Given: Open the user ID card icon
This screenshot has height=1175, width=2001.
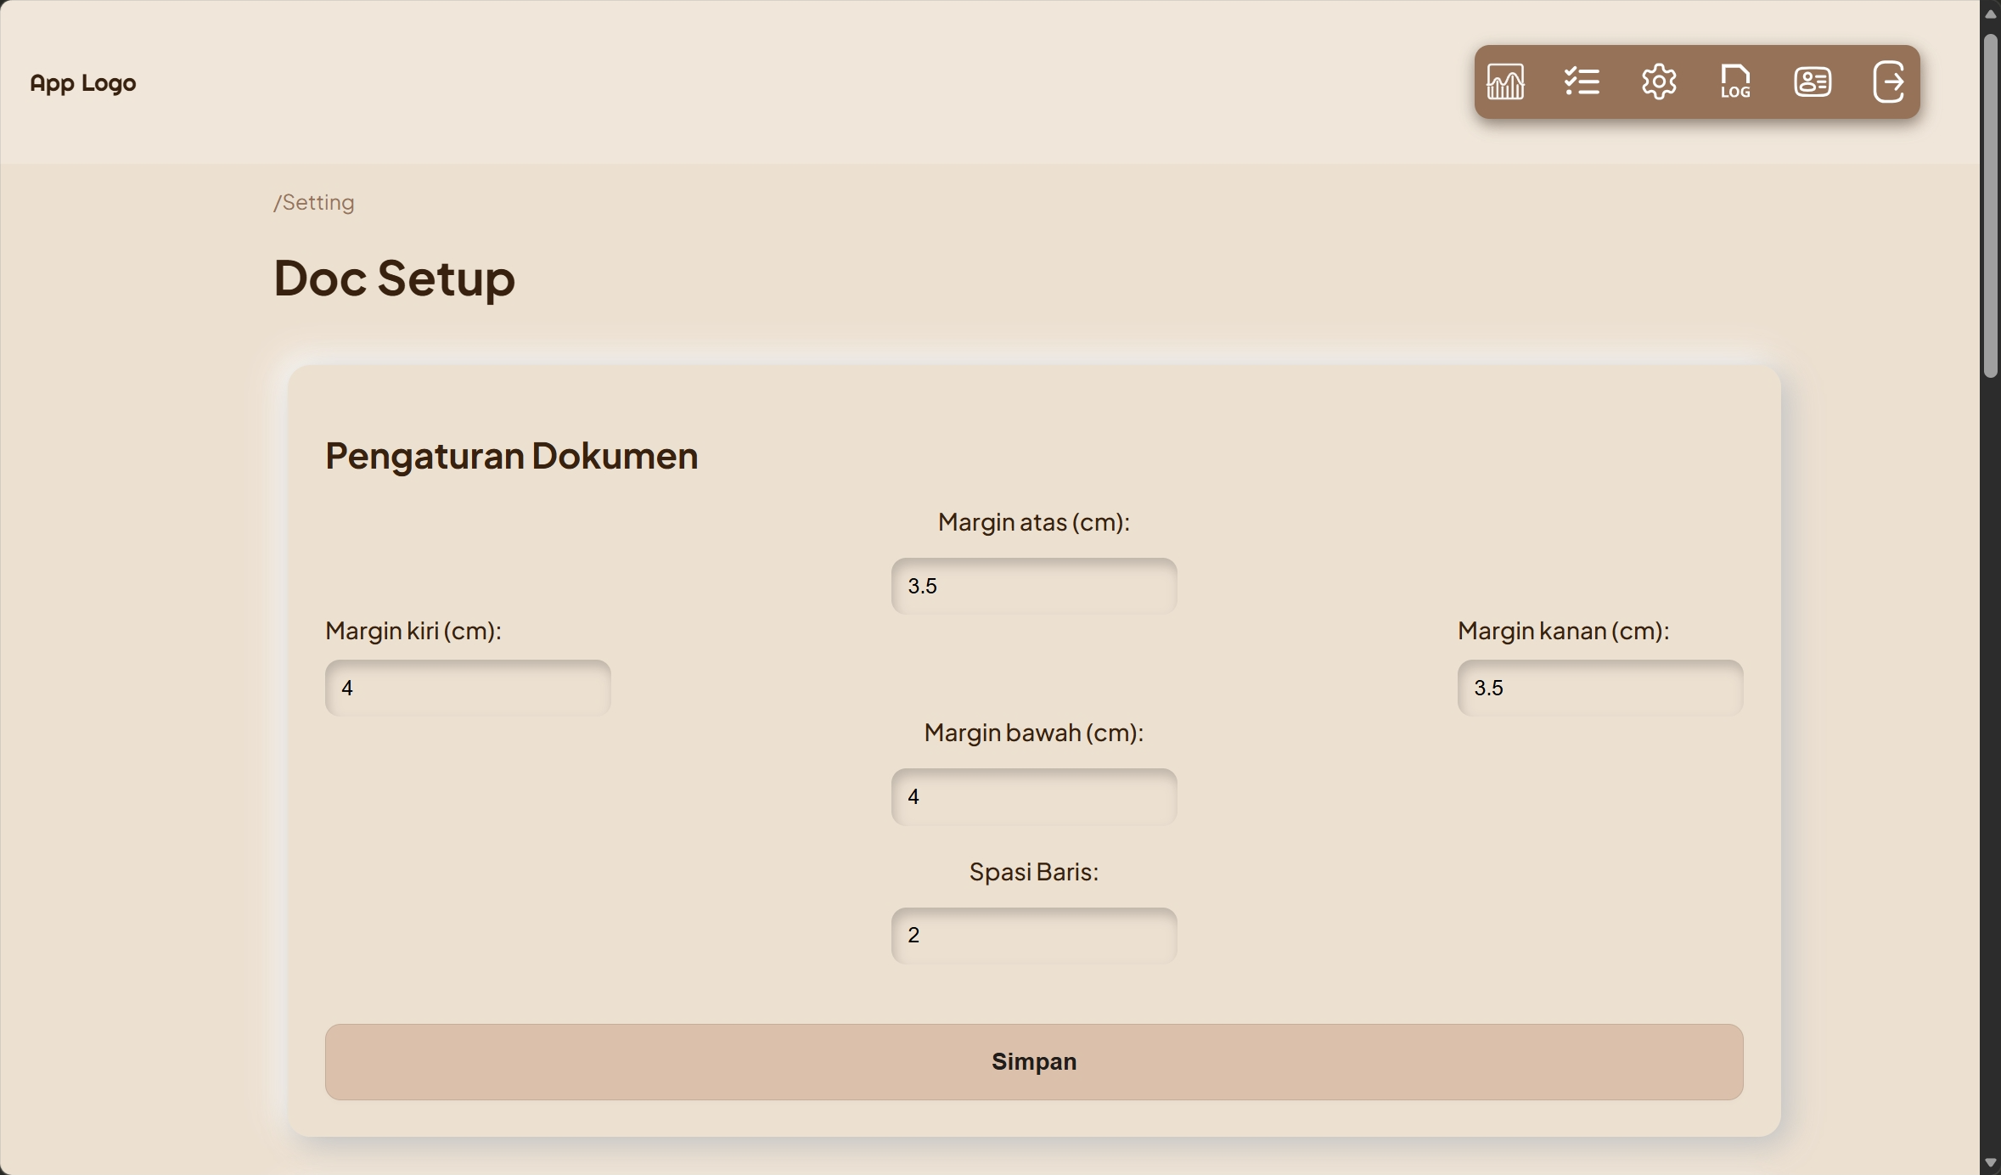Looking at the screenshot, I should click(x=1813, y=82).
